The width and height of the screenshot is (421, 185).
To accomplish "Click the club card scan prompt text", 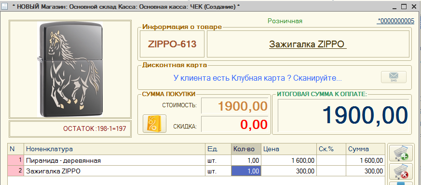I will [258, 78].
